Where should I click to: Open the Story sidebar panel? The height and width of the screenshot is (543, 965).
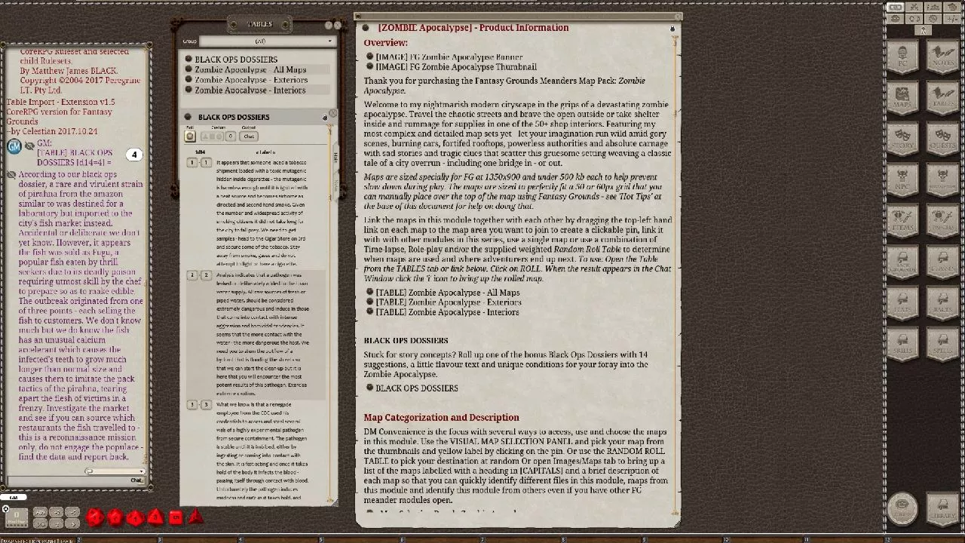click(x=902, y=140)
